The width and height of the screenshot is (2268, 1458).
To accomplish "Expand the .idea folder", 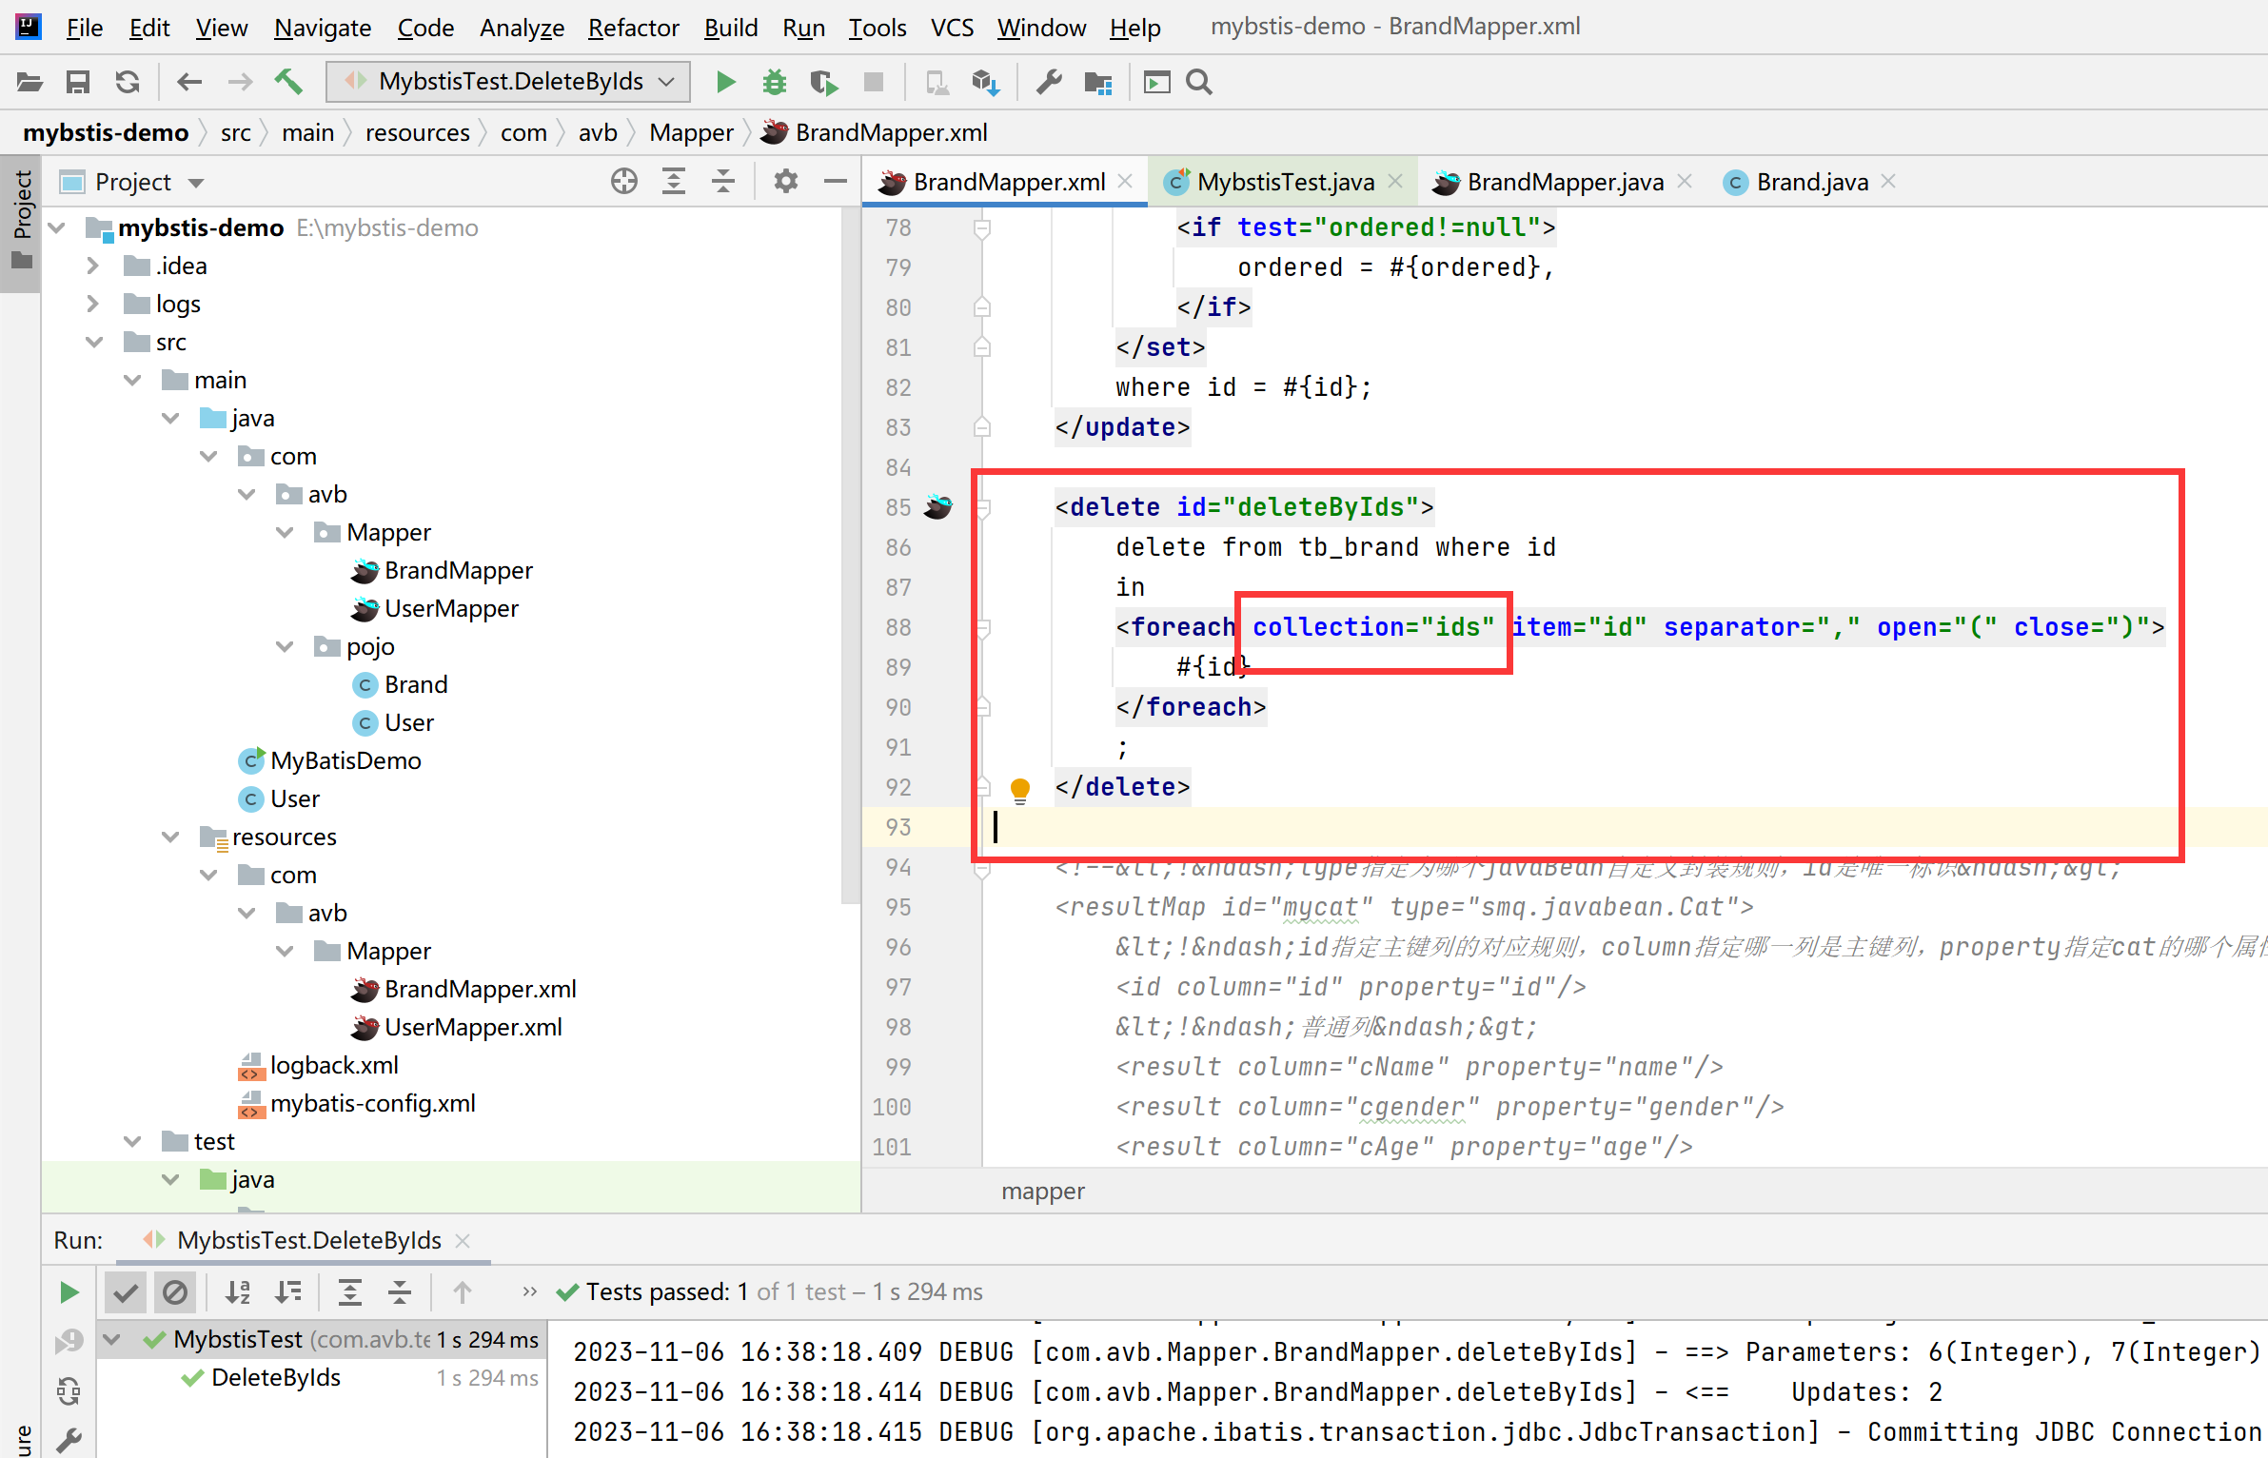I will 93,266.
